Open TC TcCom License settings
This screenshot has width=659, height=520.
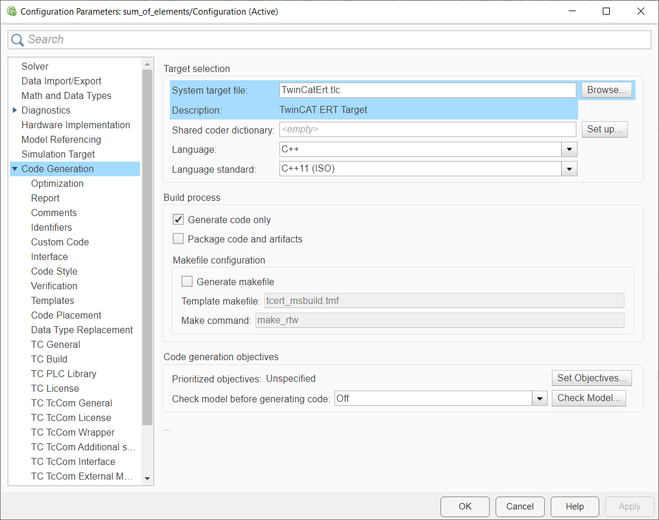(x=71, y=418)
